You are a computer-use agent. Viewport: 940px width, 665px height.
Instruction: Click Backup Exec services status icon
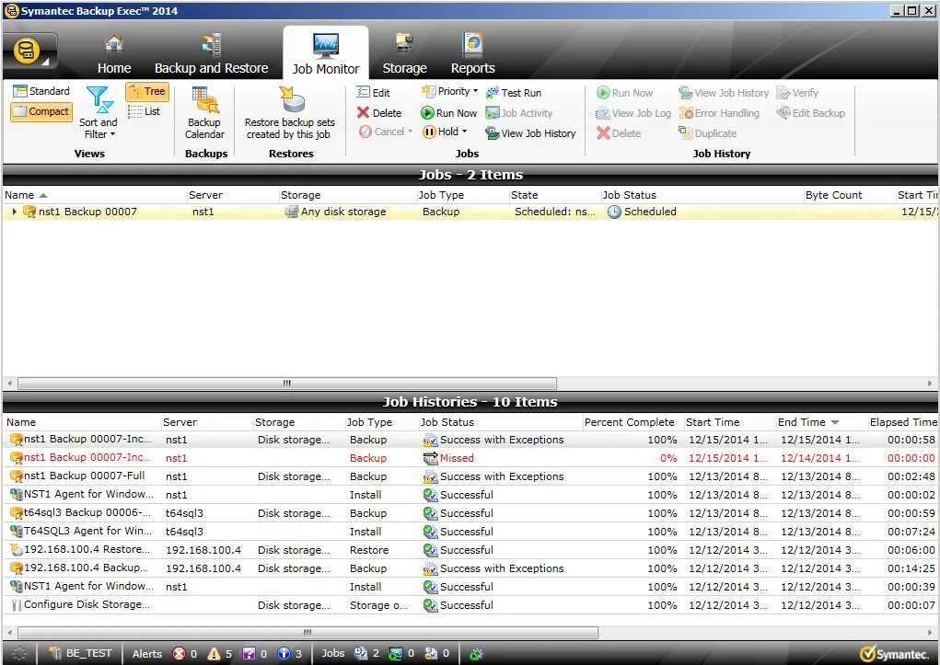click(x=477, y=654)
